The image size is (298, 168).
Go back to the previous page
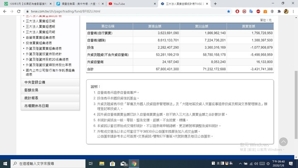pos(5,12)
